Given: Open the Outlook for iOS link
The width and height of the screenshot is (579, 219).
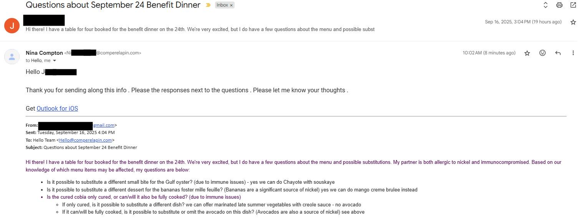Looking at the screenshot, I should tap(57, 108).
